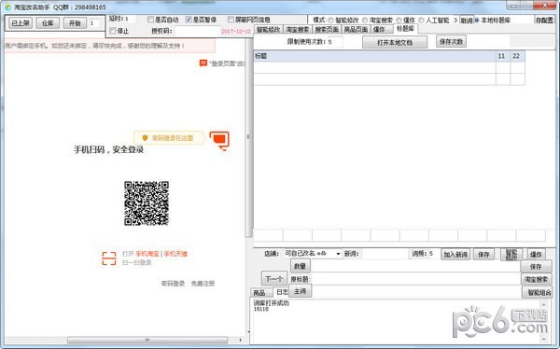Click the 打开本地文档 button
This screenshot has width=560, height=349.
click(x=395, y=42)
